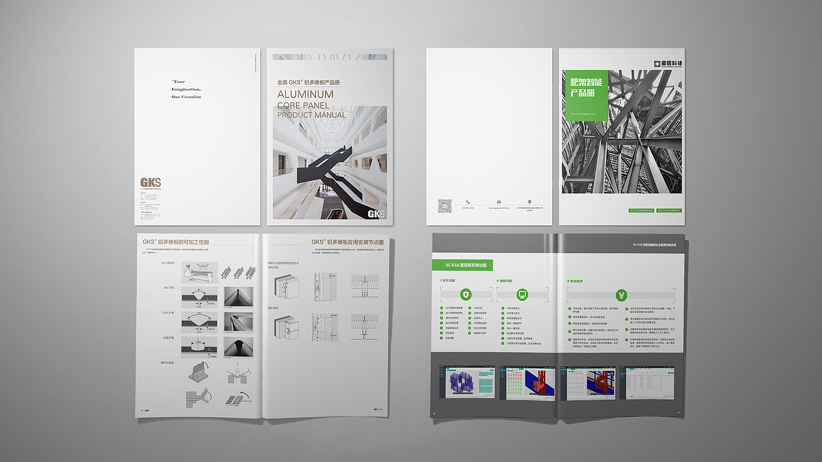Click the 135-degree bend photo beside diagram

[x=238, y=323]
